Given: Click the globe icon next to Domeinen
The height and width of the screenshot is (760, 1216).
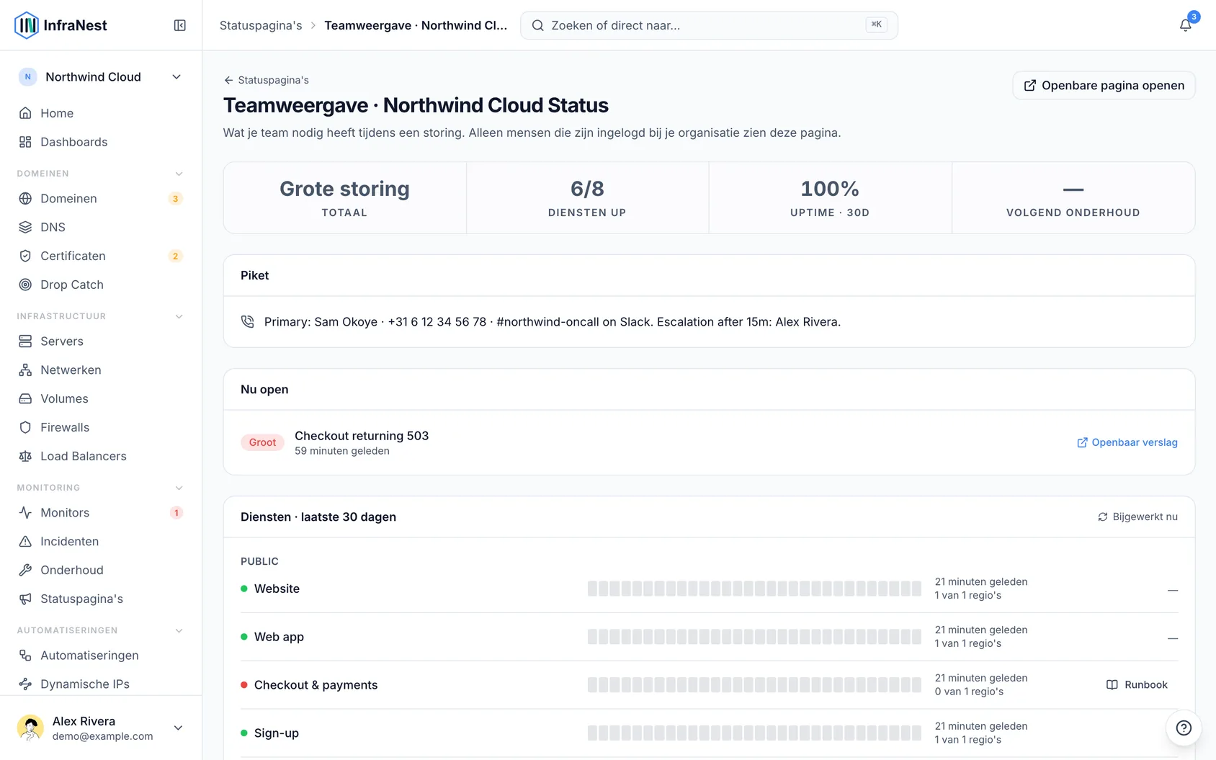Looking at the screenshot, I should pyautogui.click(x=25, y=198).
